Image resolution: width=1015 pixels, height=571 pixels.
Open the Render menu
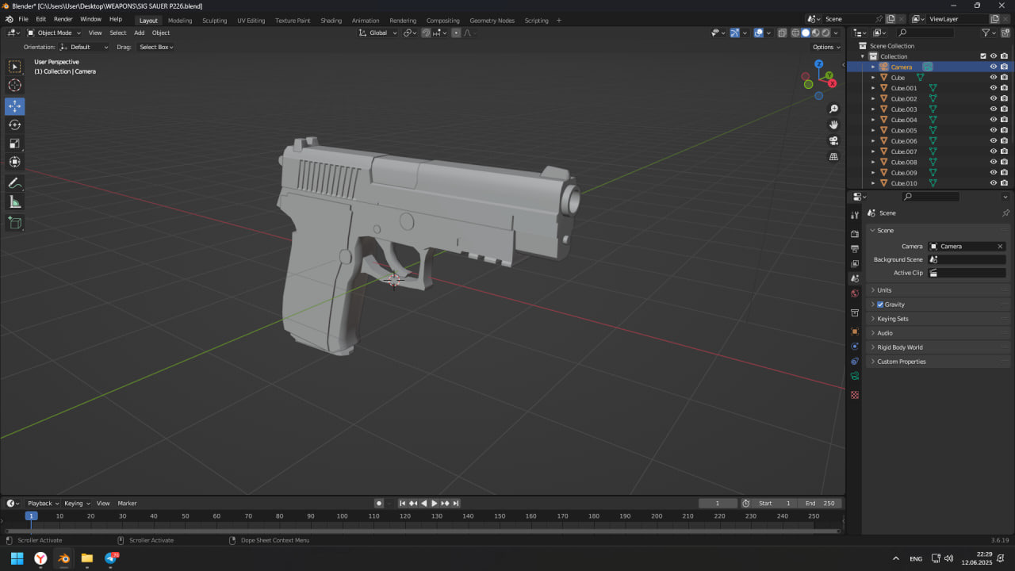click(x=63, y=19)
